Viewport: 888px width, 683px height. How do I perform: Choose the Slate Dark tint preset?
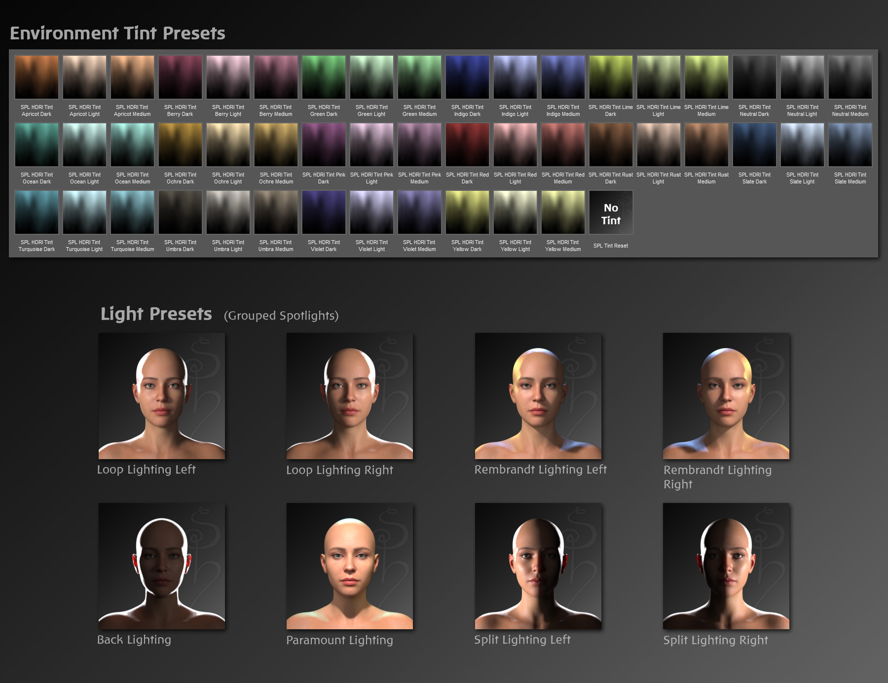click(754, 144)
